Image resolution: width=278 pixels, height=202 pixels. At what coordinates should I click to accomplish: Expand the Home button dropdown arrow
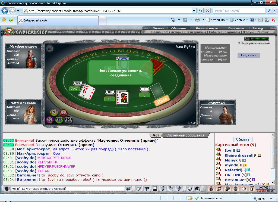179,20
